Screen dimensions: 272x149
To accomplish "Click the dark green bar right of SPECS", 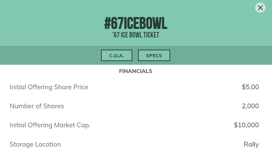I will click(221, 55).
